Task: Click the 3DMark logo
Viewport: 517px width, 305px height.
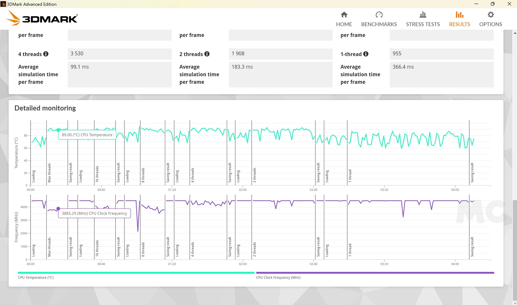Action: point(43,18)
